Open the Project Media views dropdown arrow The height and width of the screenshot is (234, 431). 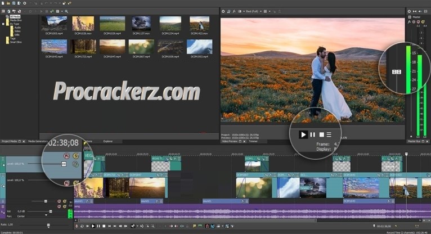coord(62,11)
